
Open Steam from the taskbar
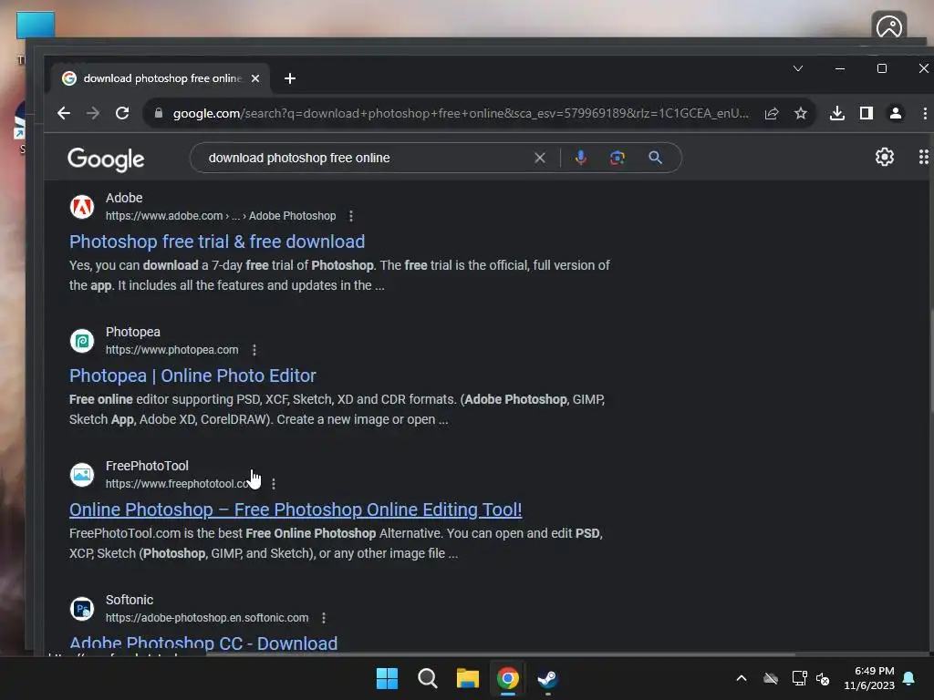pos(548,678)
